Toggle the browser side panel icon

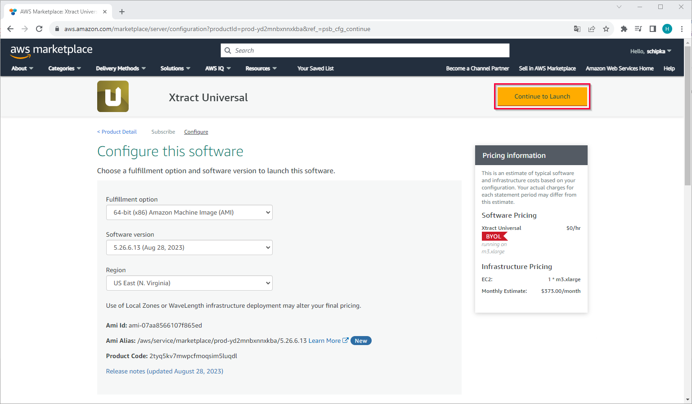[x=652, y=29]
